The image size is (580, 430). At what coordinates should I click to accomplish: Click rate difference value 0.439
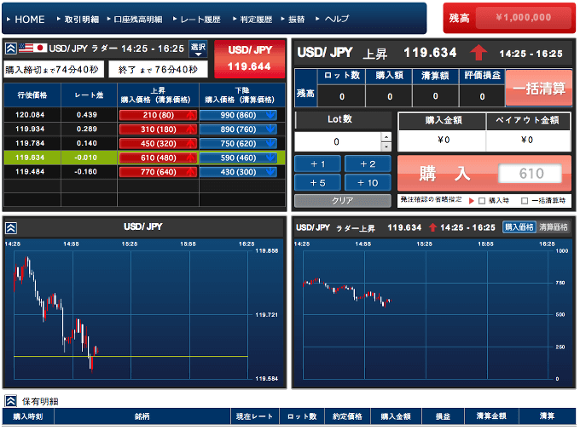pyautogui.click(x=87, y=115)
